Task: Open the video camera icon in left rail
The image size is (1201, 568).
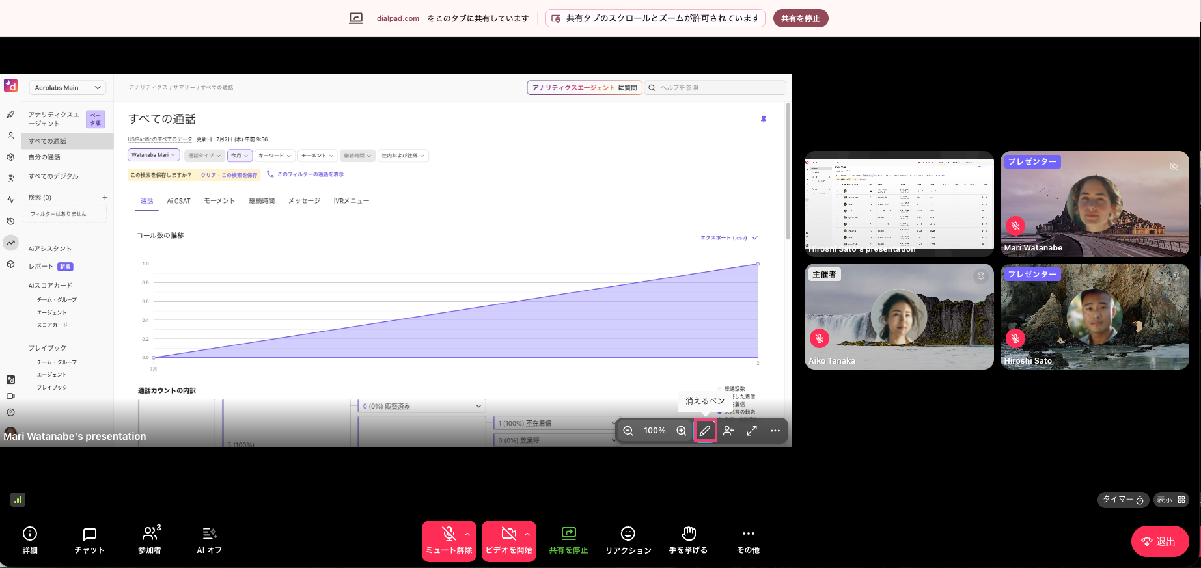Action: click(10, 396)
